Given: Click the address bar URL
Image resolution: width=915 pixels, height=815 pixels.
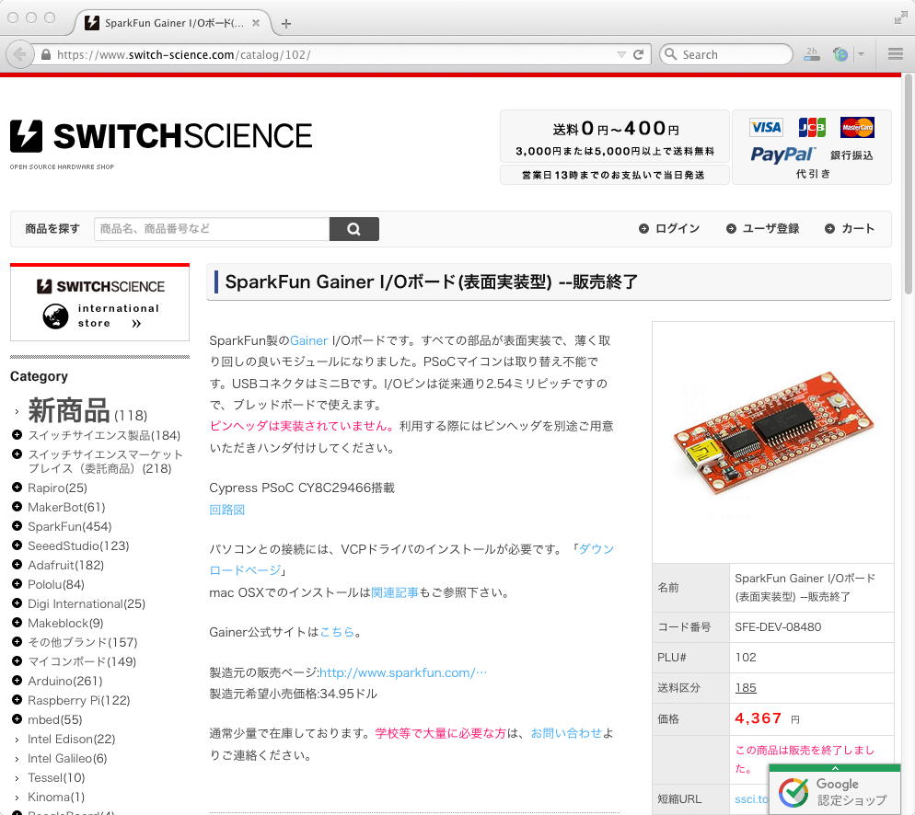Looking at the screenshot, I should [x=184, y=55].
